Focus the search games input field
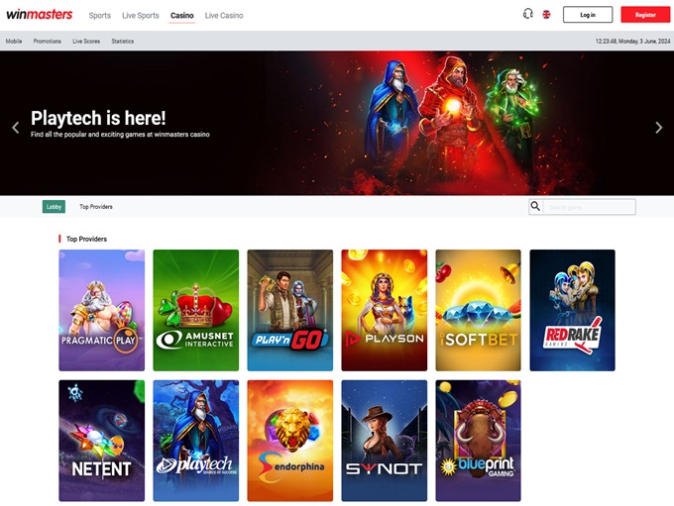674x506 pixels. click(x=590, y=207)
